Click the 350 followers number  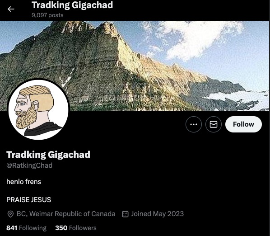[61, 228]
